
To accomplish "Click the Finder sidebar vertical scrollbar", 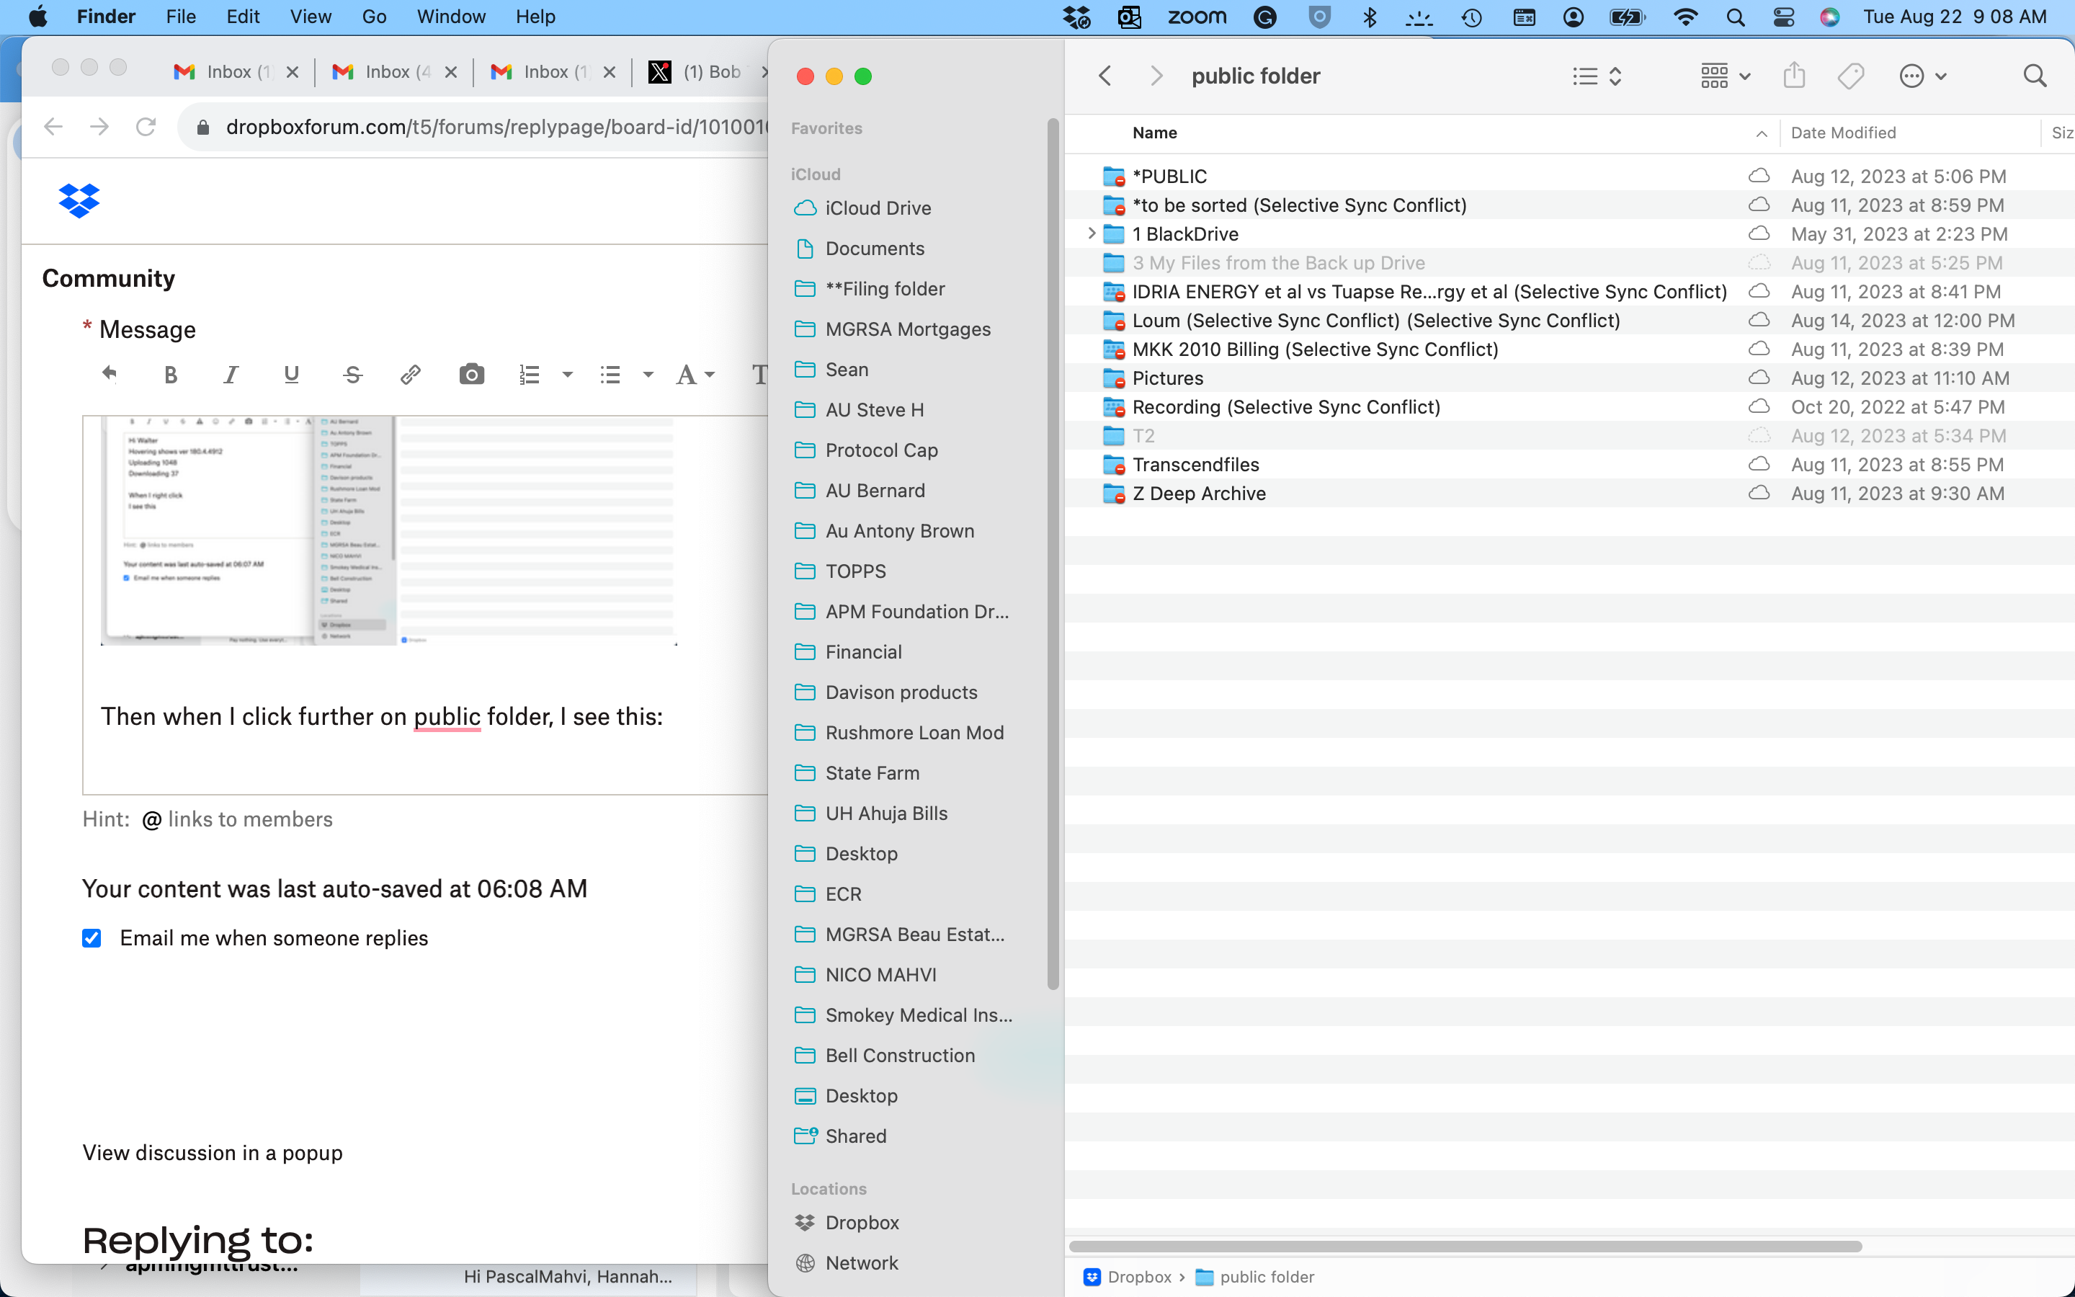I will pos(1053,554).
